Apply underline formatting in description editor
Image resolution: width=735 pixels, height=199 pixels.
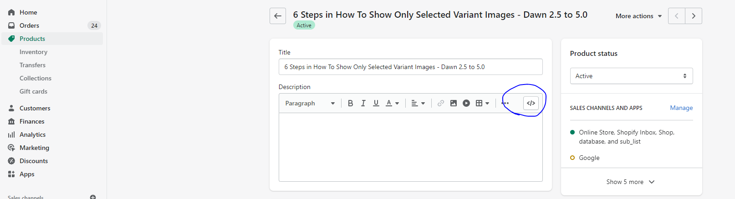pyautogui.click(x=376, y=103)
